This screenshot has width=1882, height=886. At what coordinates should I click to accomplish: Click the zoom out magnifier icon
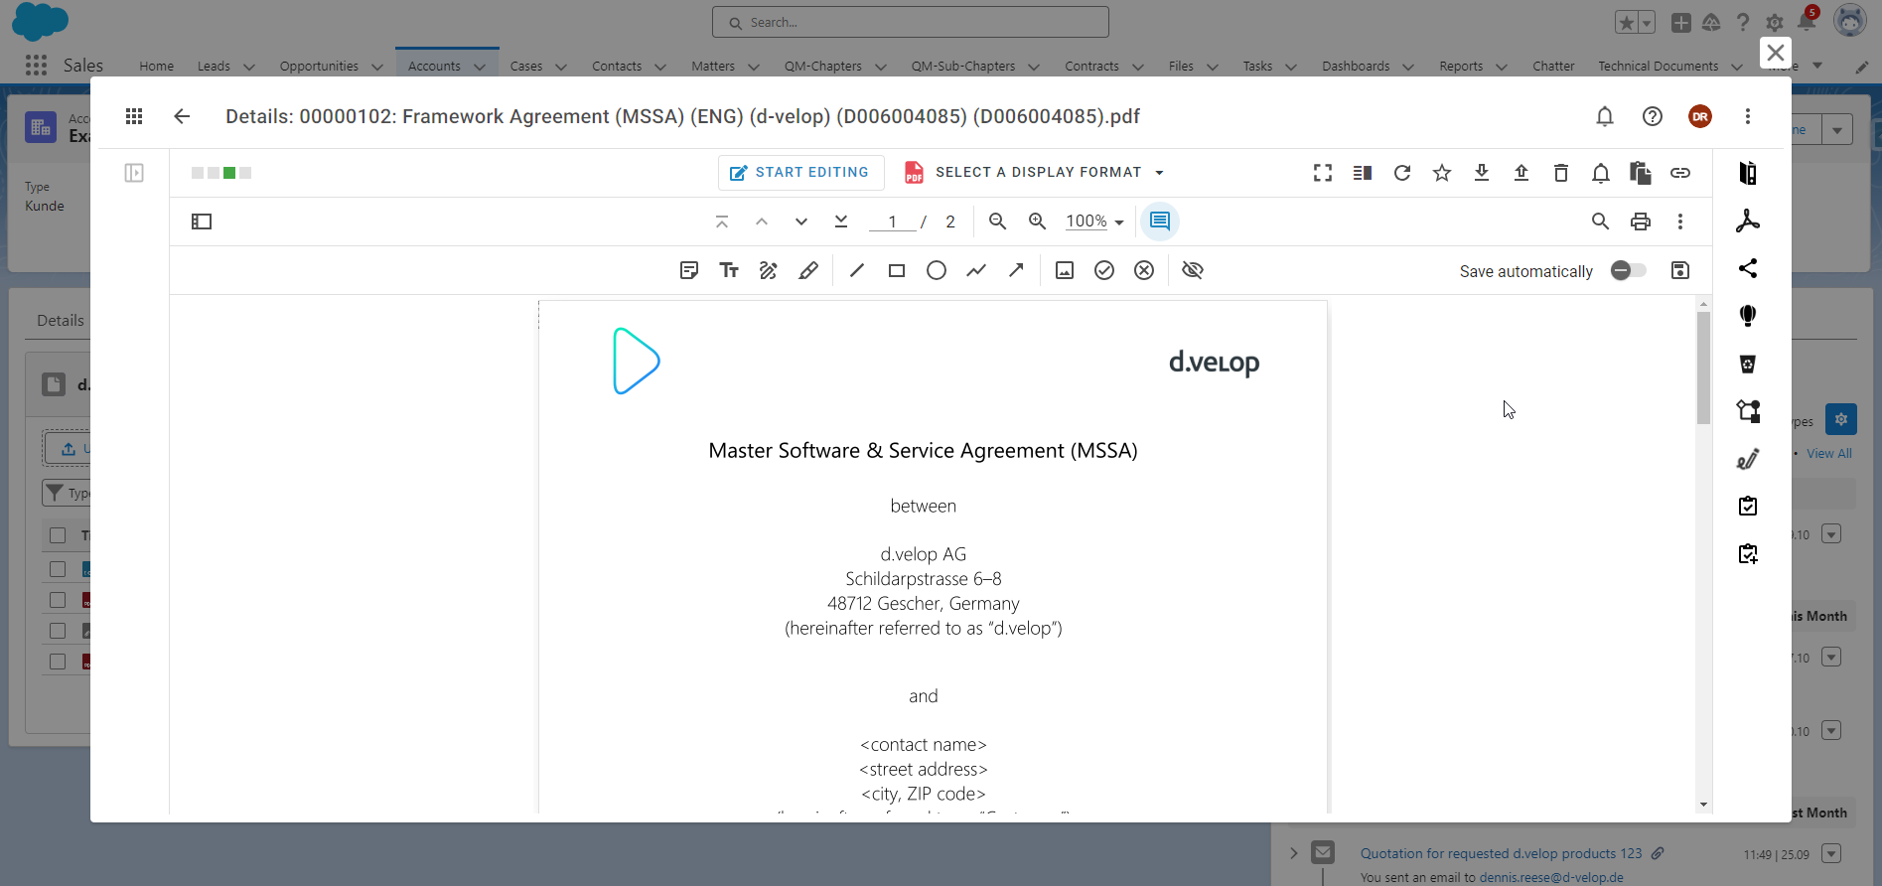tap(997, 221)
